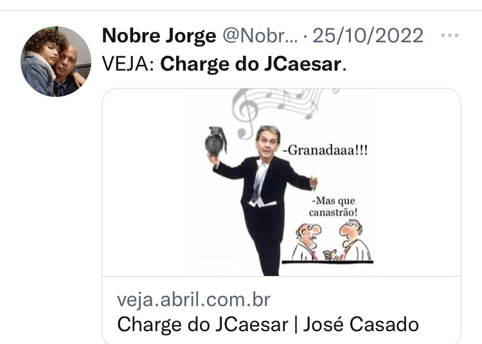Viewport: 482px width, 344px height.
Task: Click the José Casado author name in the card
Action: click(x=361, y=324)
